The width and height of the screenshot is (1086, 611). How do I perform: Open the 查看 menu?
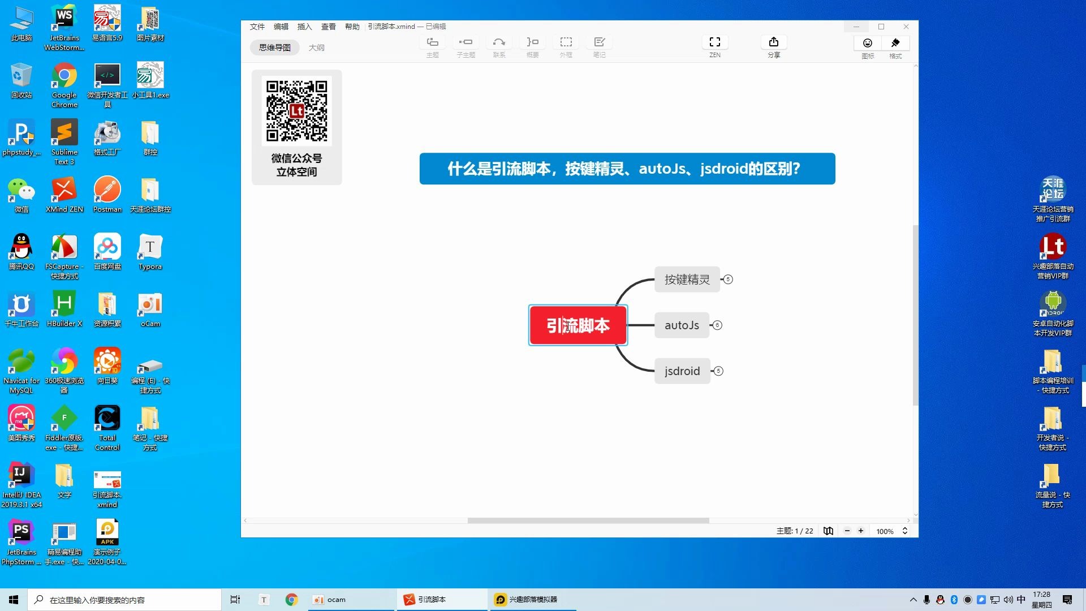pos(329,27)
